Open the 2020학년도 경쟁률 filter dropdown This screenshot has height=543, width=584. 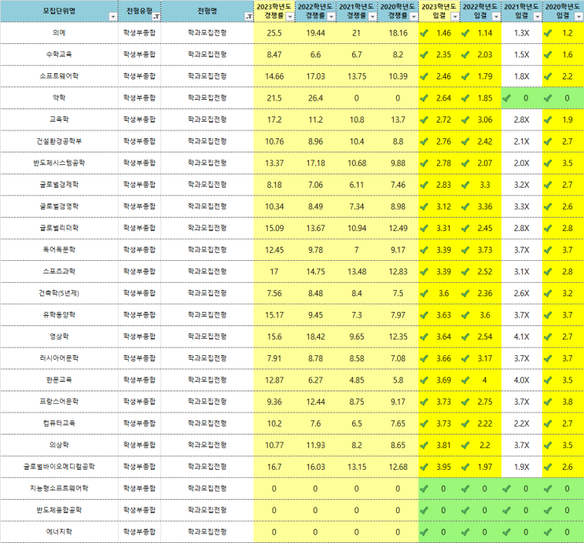click(x=413, y=17)
